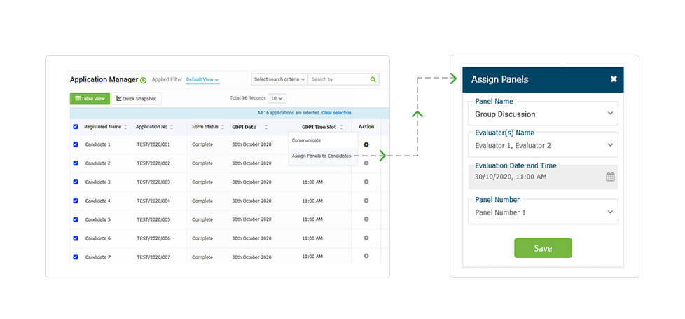
Task: Switch to Table View
Action: pos(90,99)
